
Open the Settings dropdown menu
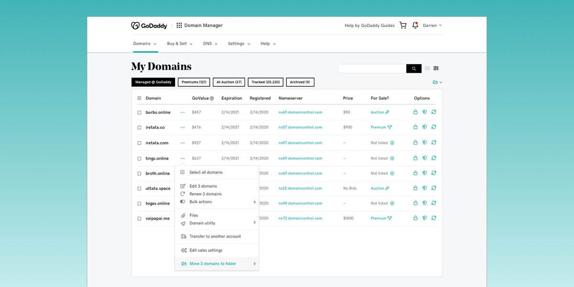click(239, 44)
